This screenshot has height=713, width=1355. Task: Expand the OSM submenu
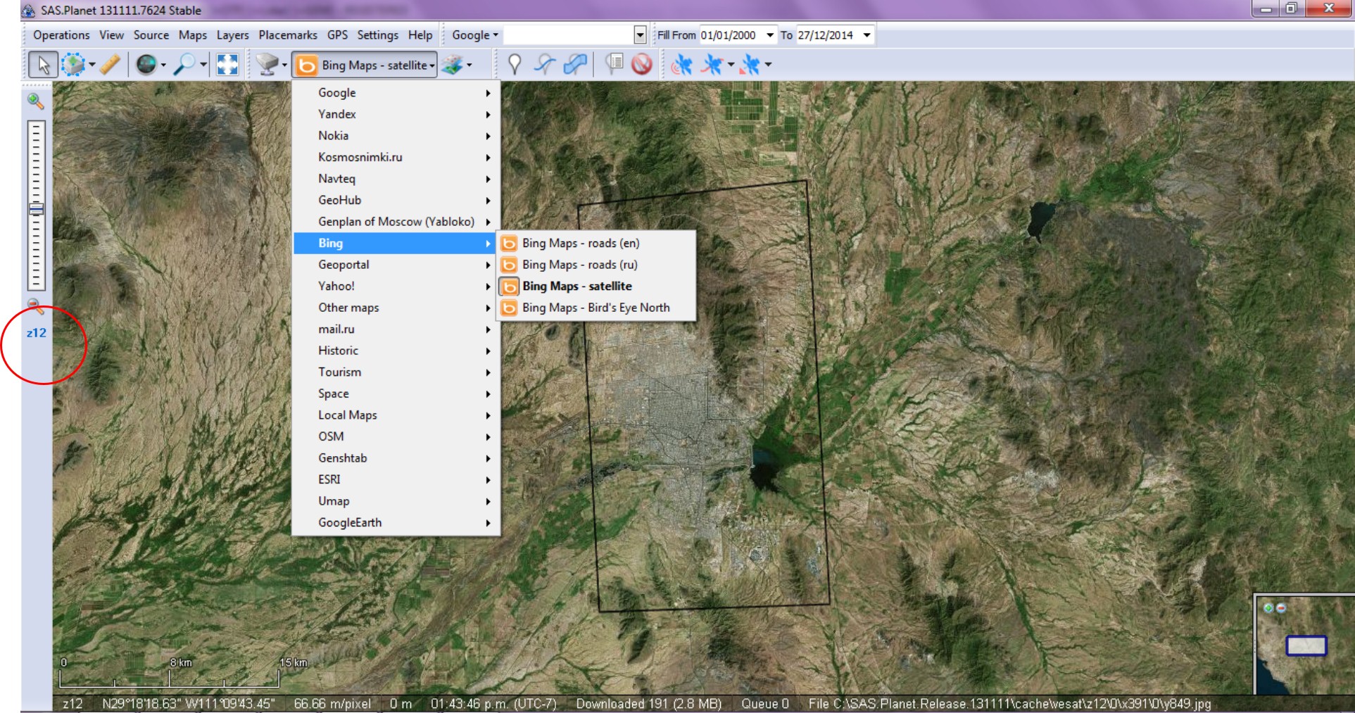396,437
